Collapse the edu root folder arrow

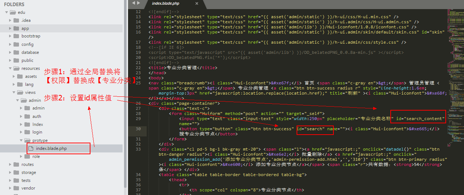[x=7, y=12]
